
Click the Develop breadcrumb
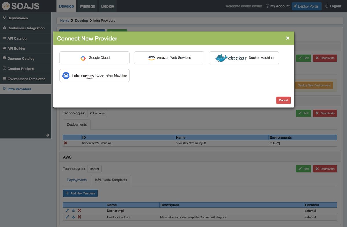pos(82,21)
